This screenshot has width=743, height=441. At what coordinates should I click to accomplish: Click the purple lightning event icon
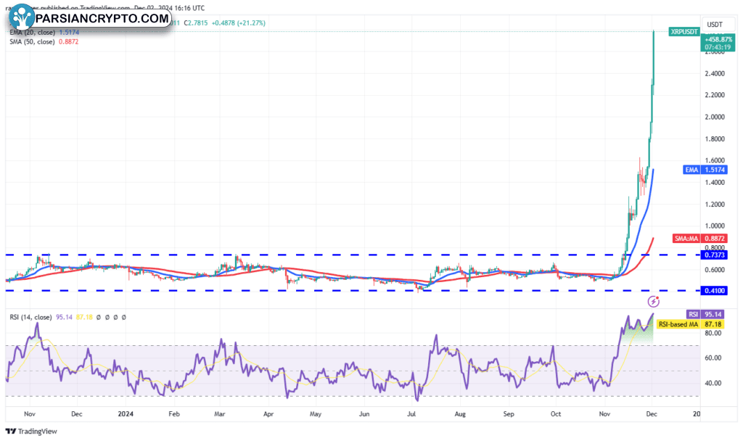tap(654, 301)
